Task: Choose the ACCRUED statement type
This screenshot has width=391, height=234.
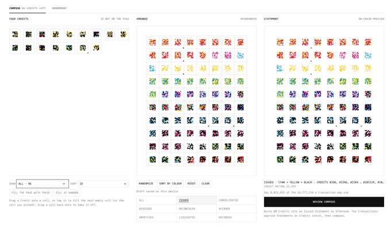Action: [x=236, y=209]
